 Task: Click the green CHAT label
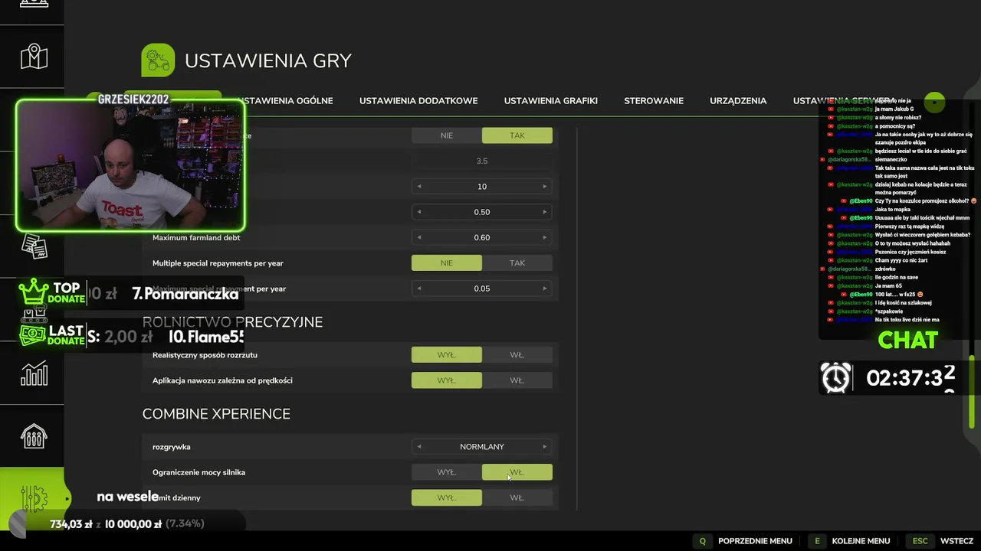click(x=907, y=340)
